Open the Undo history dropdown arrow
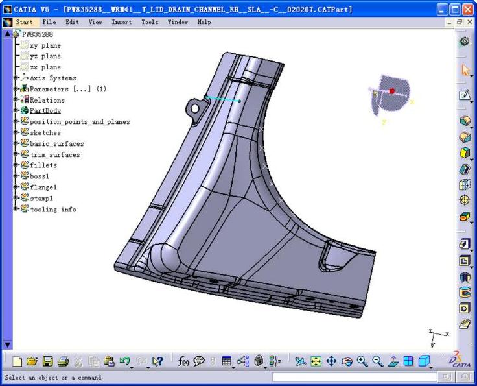 (132, 368)
